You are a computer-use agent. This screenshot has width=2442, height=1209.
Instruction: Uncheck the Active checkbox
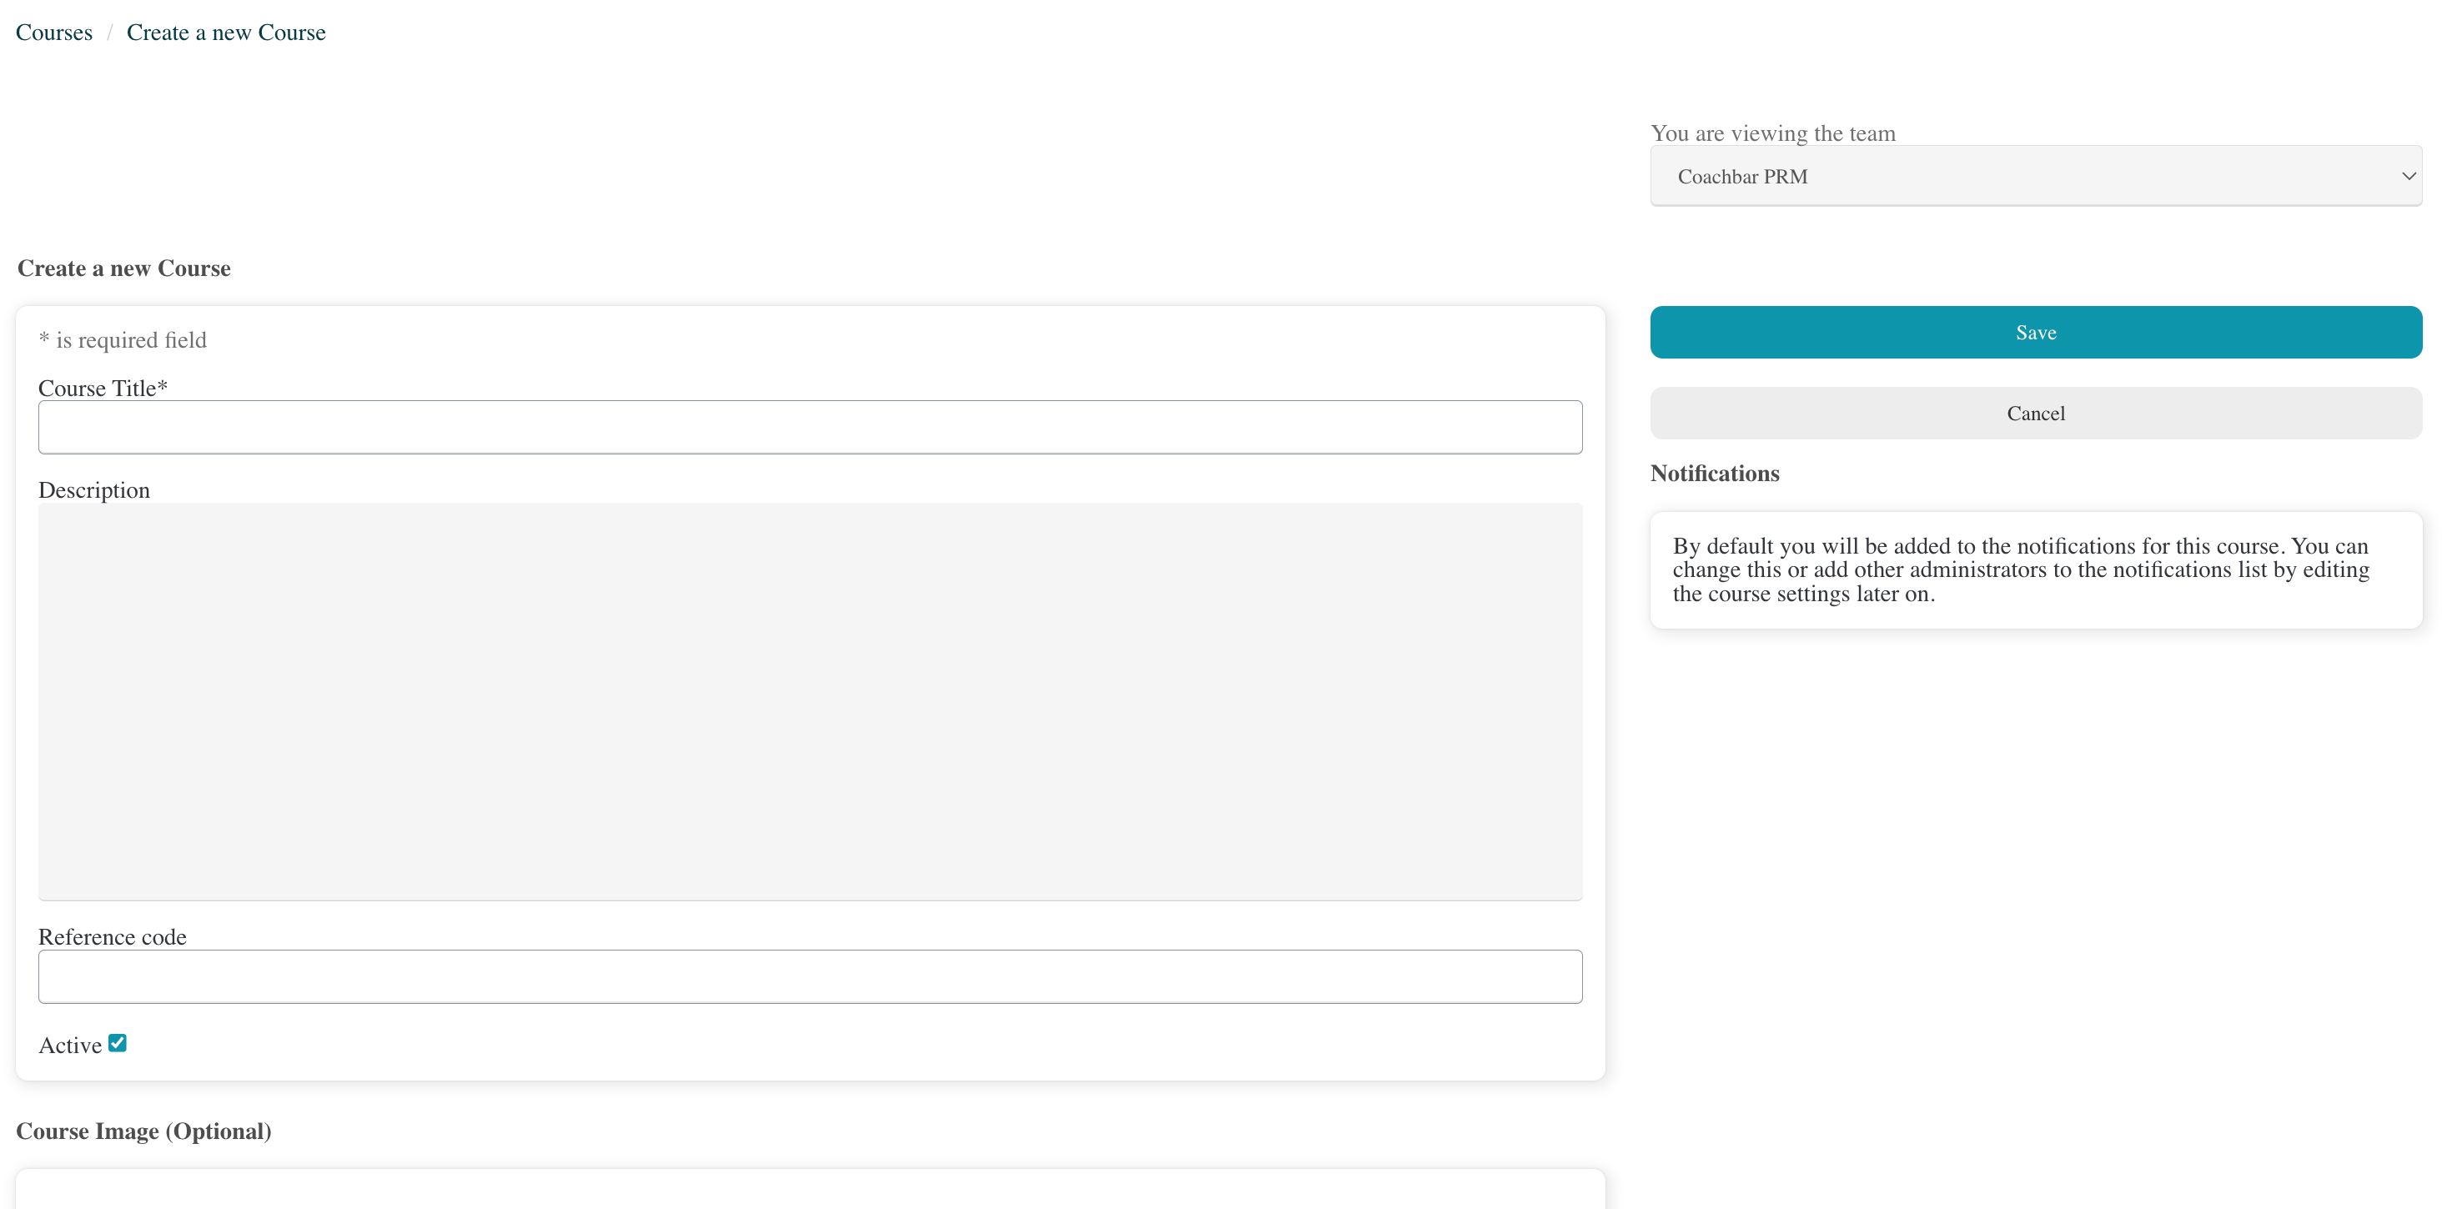click(118, 1043)
